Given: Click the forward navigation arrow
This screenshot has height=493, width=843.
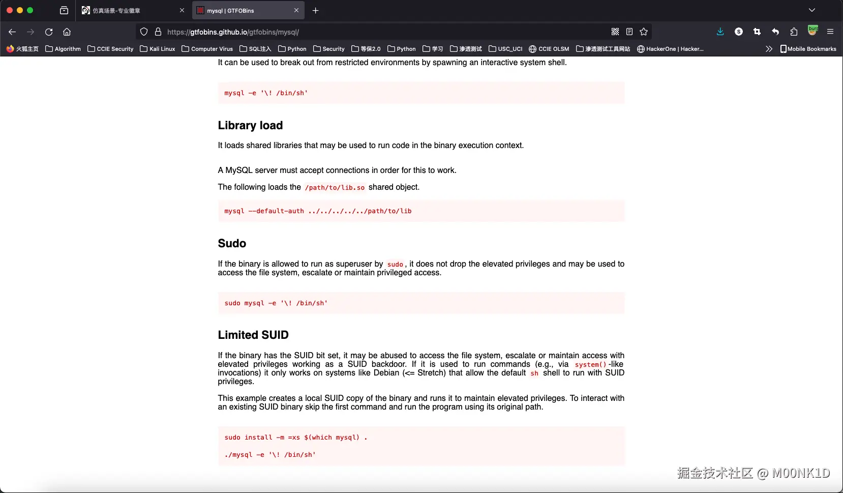Looking at the screenshot, I should (31, 32).
